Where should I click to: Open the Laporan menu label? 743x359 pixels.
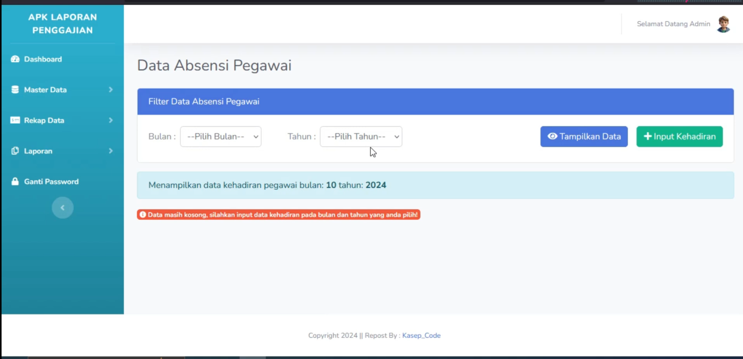click(x=38, y=151)
